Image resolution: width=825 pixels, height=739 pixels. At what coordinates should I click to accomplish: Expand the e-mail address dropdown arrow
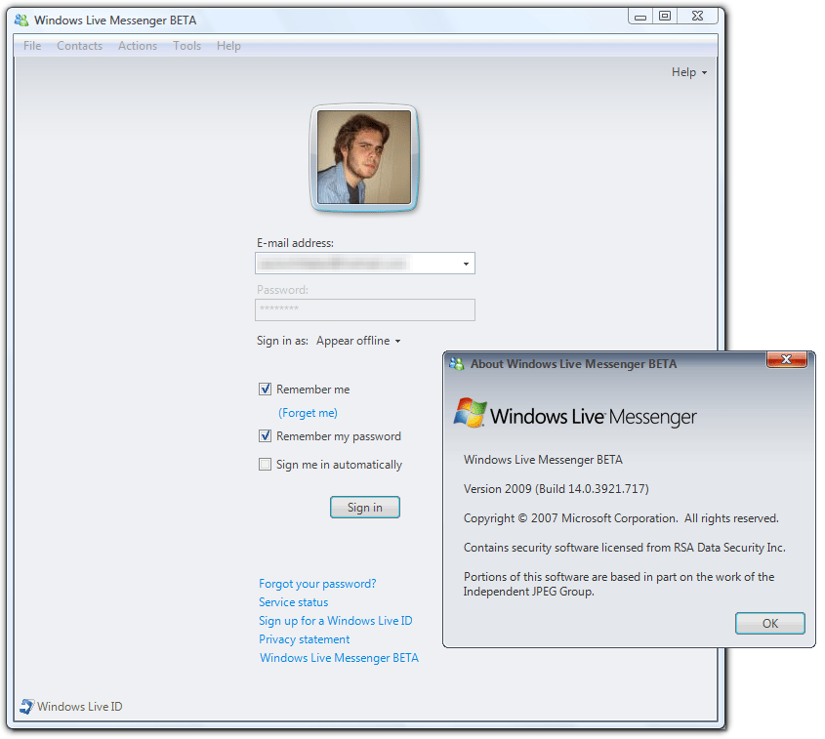click(x=466, y=264)
